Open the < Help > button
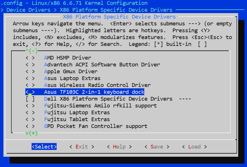Image resolution: width=247 pixels, height=167 pixels. tap(119, 147)
